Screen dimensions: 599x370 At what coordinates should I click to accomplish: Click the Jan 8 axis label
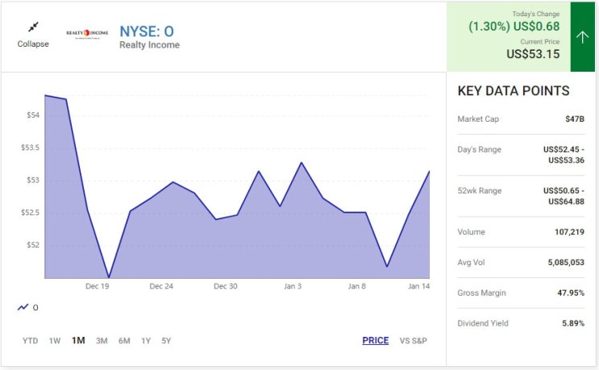[357, 286]
